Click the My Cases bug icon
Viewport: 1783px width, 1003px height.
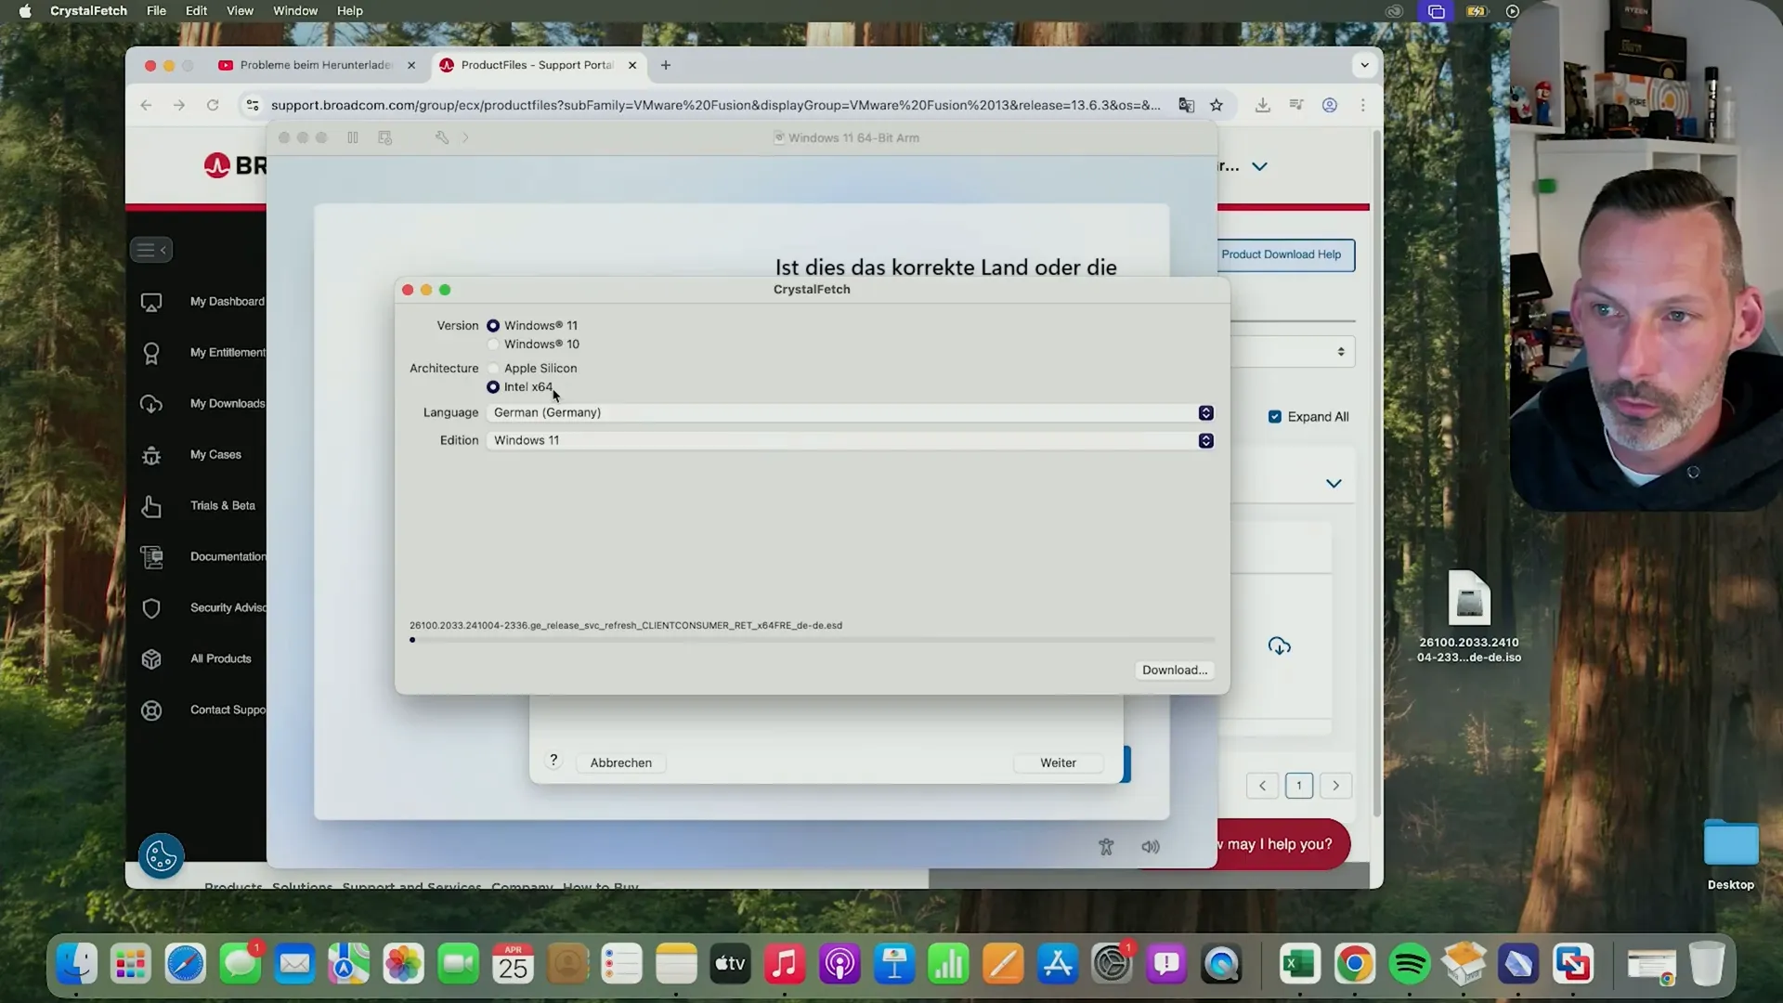pos(151,455)
